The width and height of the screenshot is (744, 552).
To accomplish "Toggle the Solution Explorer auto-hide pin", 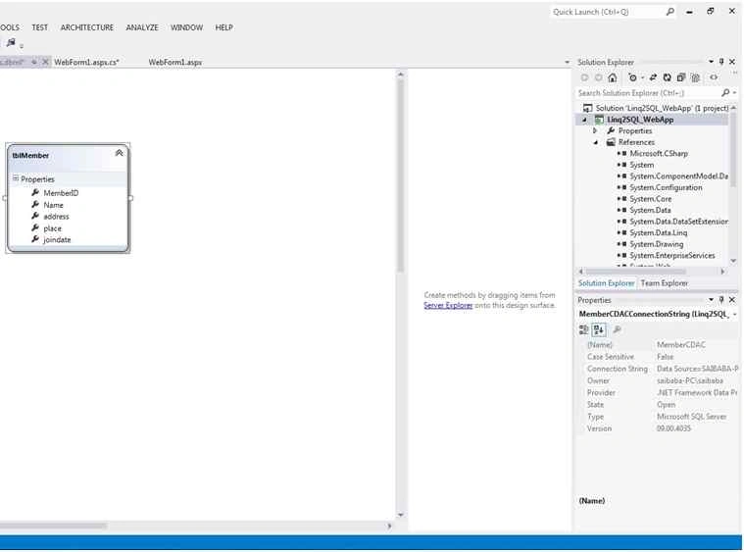I will point(721,62).
